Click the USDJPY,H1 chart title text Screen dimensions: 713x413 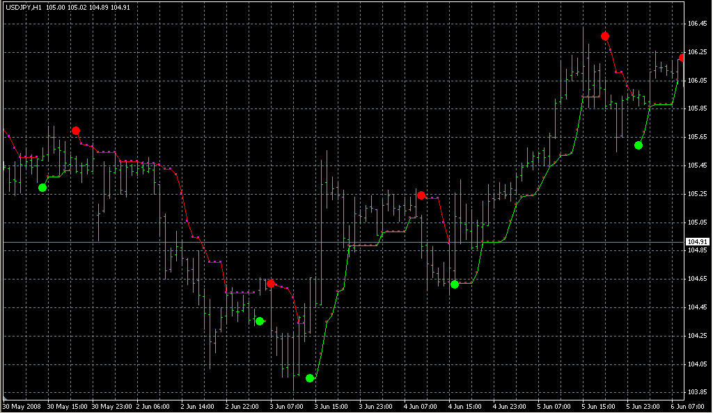24,7
